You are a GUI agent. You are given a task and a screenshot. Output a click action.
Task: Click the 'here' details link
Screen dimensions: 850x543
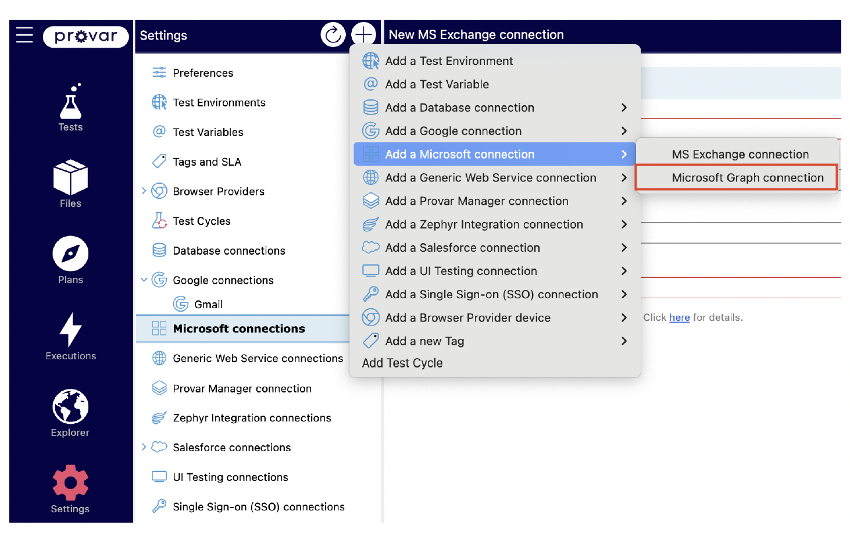pos(679,317)
